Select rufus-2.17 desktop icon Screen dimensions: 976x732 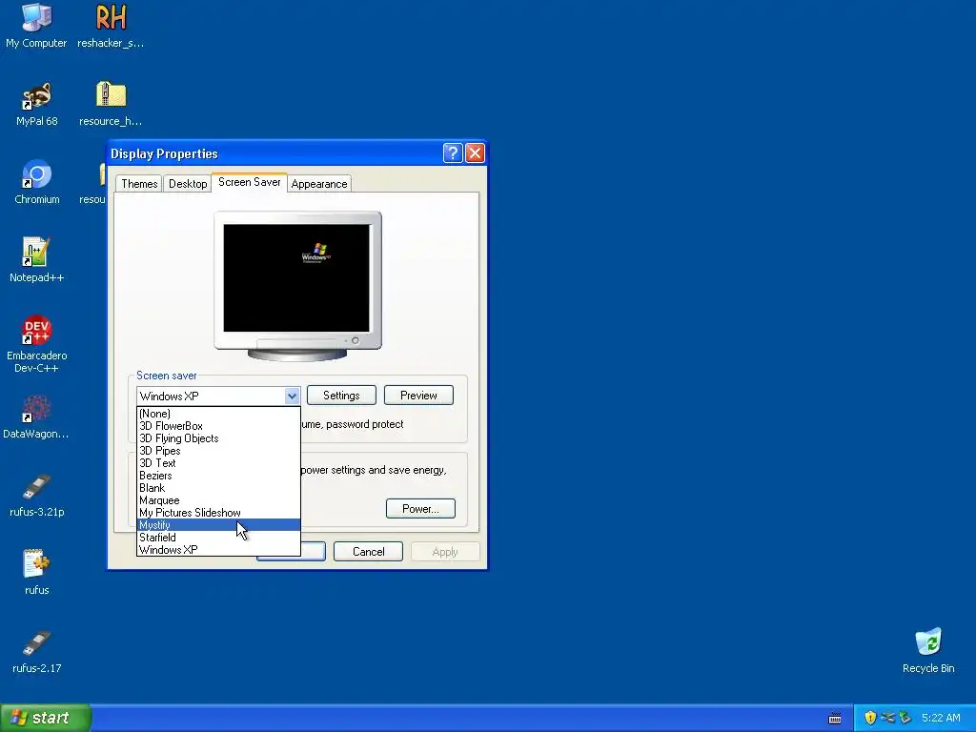[37, 651]
